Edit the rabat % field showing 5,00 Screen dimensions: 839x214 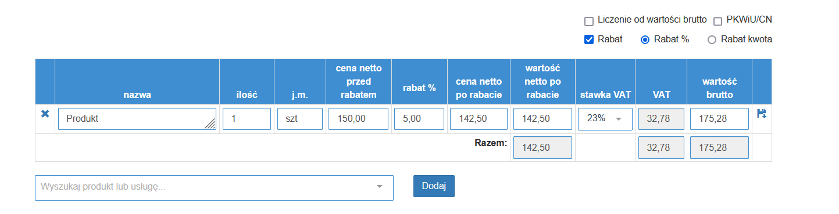click(419, 119)
